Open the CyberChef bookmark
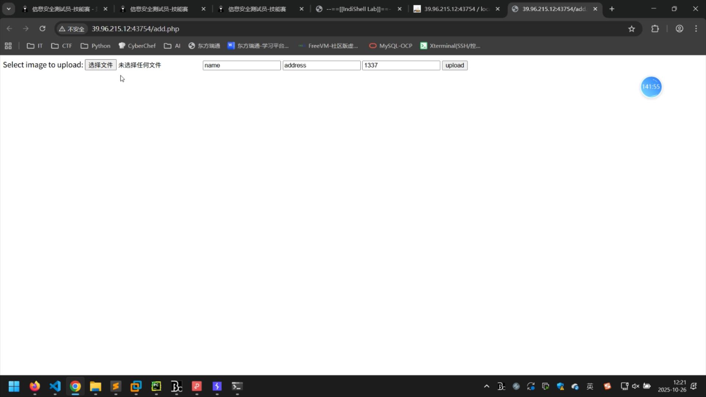The width and height of the screenshot is (706, 397). 137,46
